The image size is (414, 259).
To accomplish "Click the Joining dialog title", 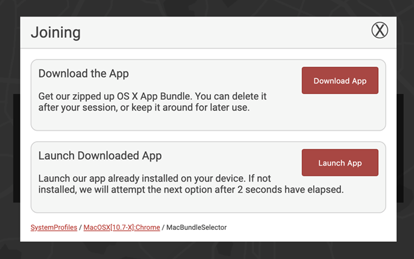I will (x=56, y=32).
